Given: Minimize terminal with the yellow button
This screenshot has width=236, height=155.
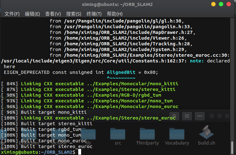Looking at the screenshot, I should pyautogui.click(x=213, y=4).
